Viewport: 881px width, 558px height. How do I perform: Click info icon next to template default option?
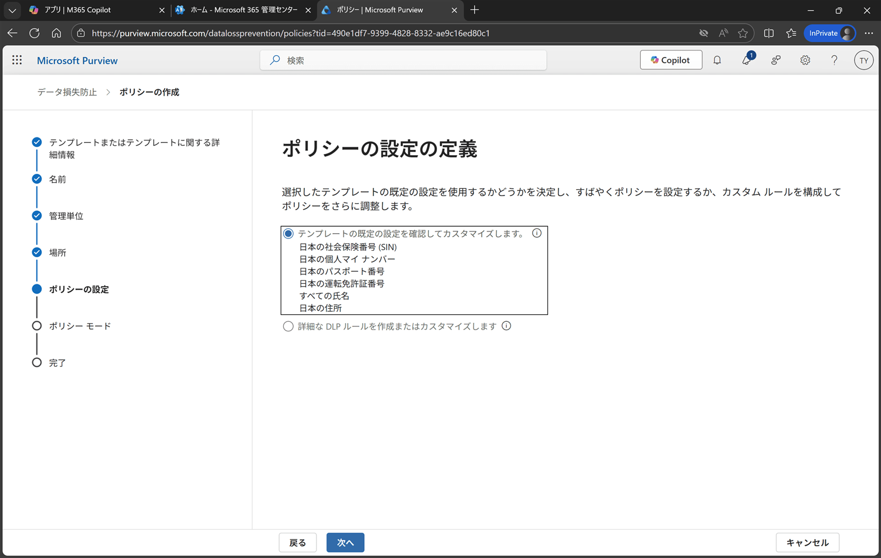[x=537, y=233]
